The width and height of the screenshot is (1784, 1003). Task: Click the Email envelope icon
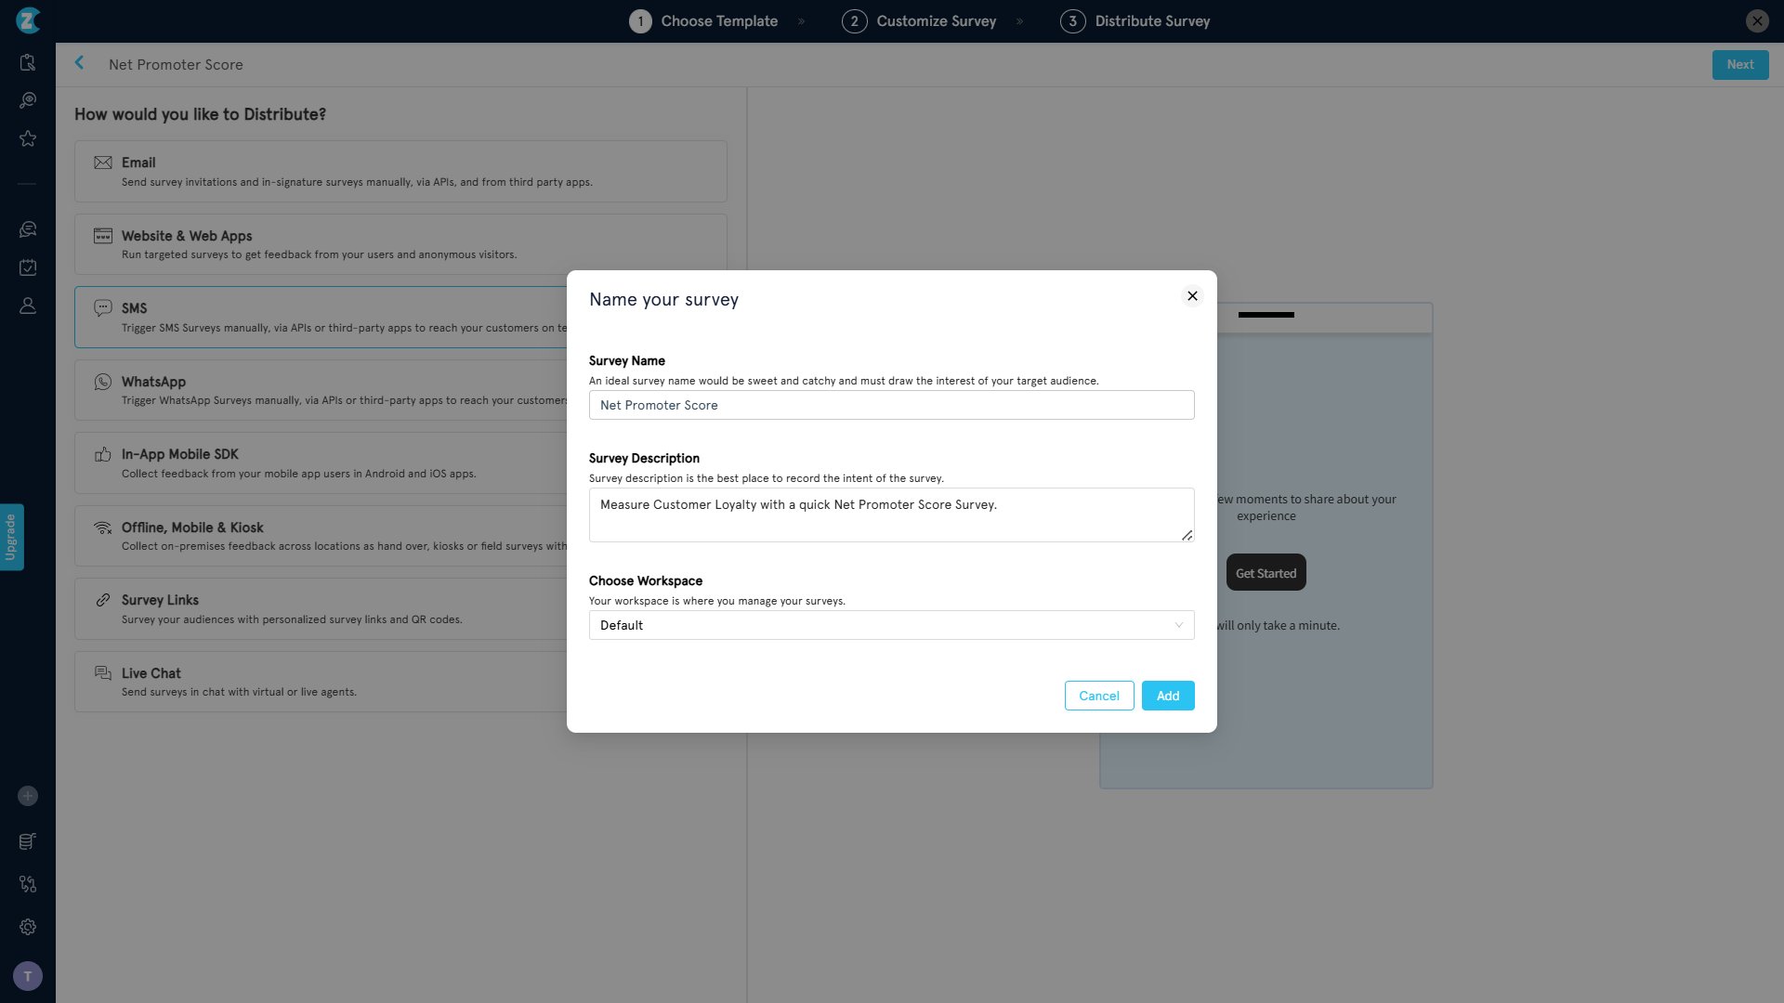103,163
